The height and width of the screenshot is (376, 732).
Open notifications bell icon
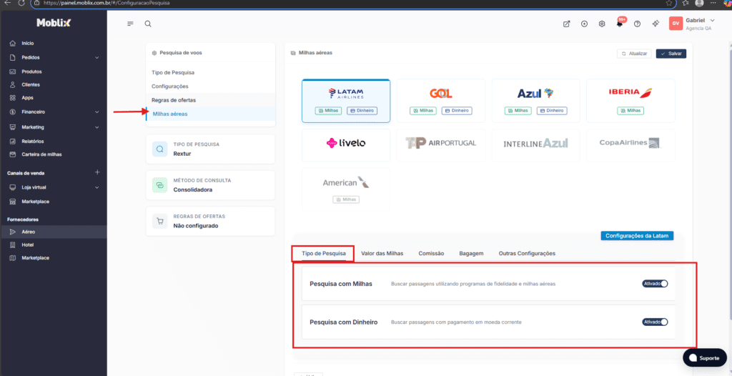[620, 24]
